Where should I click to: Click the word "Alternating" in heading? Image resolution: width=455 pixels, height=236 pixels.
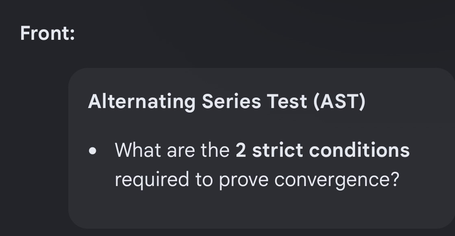142,102
